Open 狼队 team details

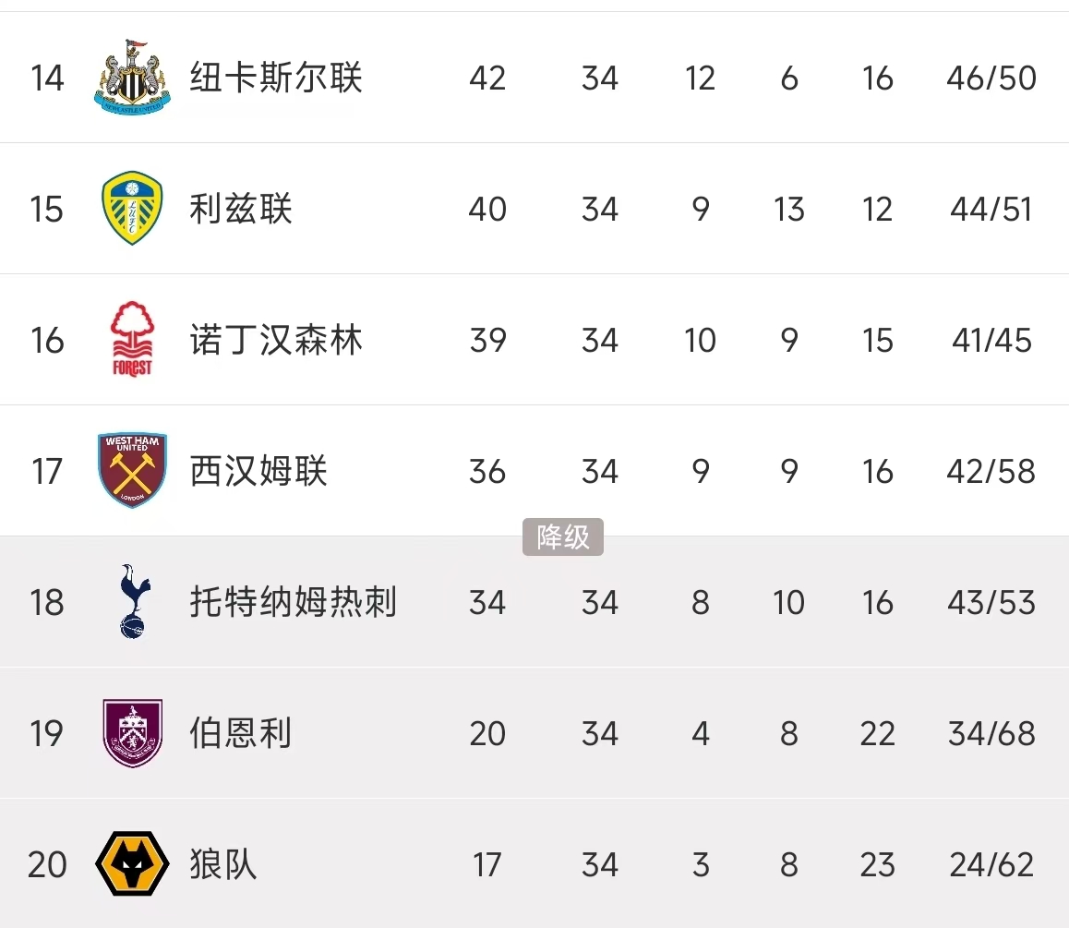pyautogui.click(x=223, y=864)
